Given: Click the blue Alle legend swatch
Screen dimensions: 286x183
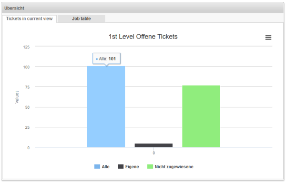Looking at the screenshot, I should [97, 167].
